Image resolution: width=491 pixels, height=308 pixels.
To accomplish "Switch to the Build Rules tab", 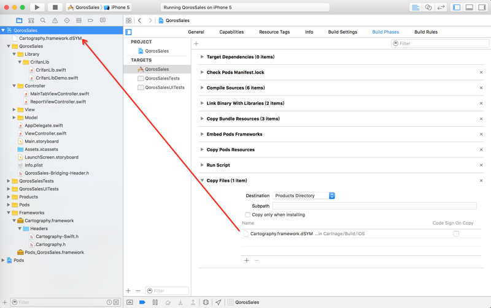I will click(x=426, y=32).
